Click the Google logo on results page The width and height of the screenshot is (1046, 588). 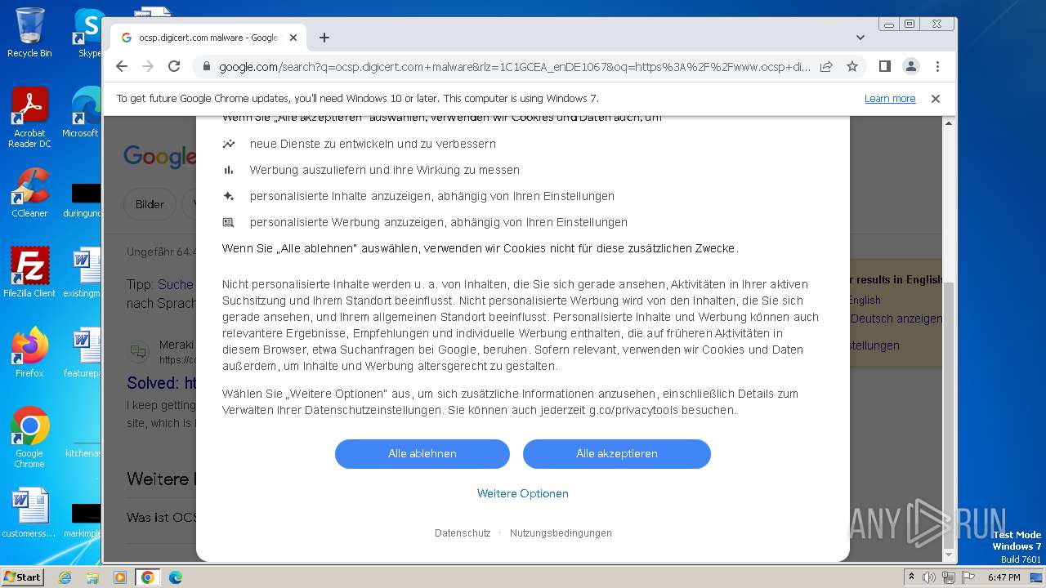(159, 156)
